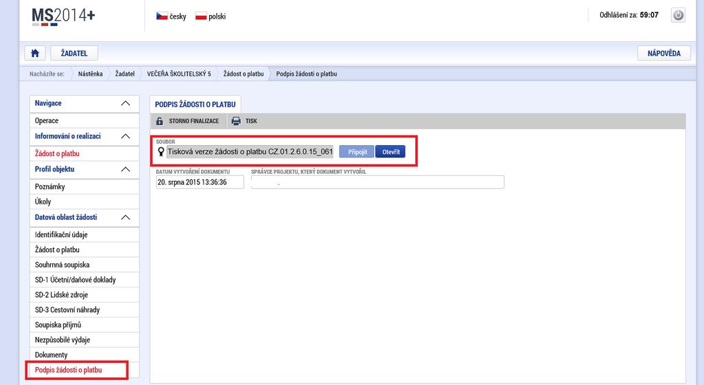Screen dimensions: 704x385
Task: Open Souhrnná soupiska in sidebar
Action: pos(85,265)
